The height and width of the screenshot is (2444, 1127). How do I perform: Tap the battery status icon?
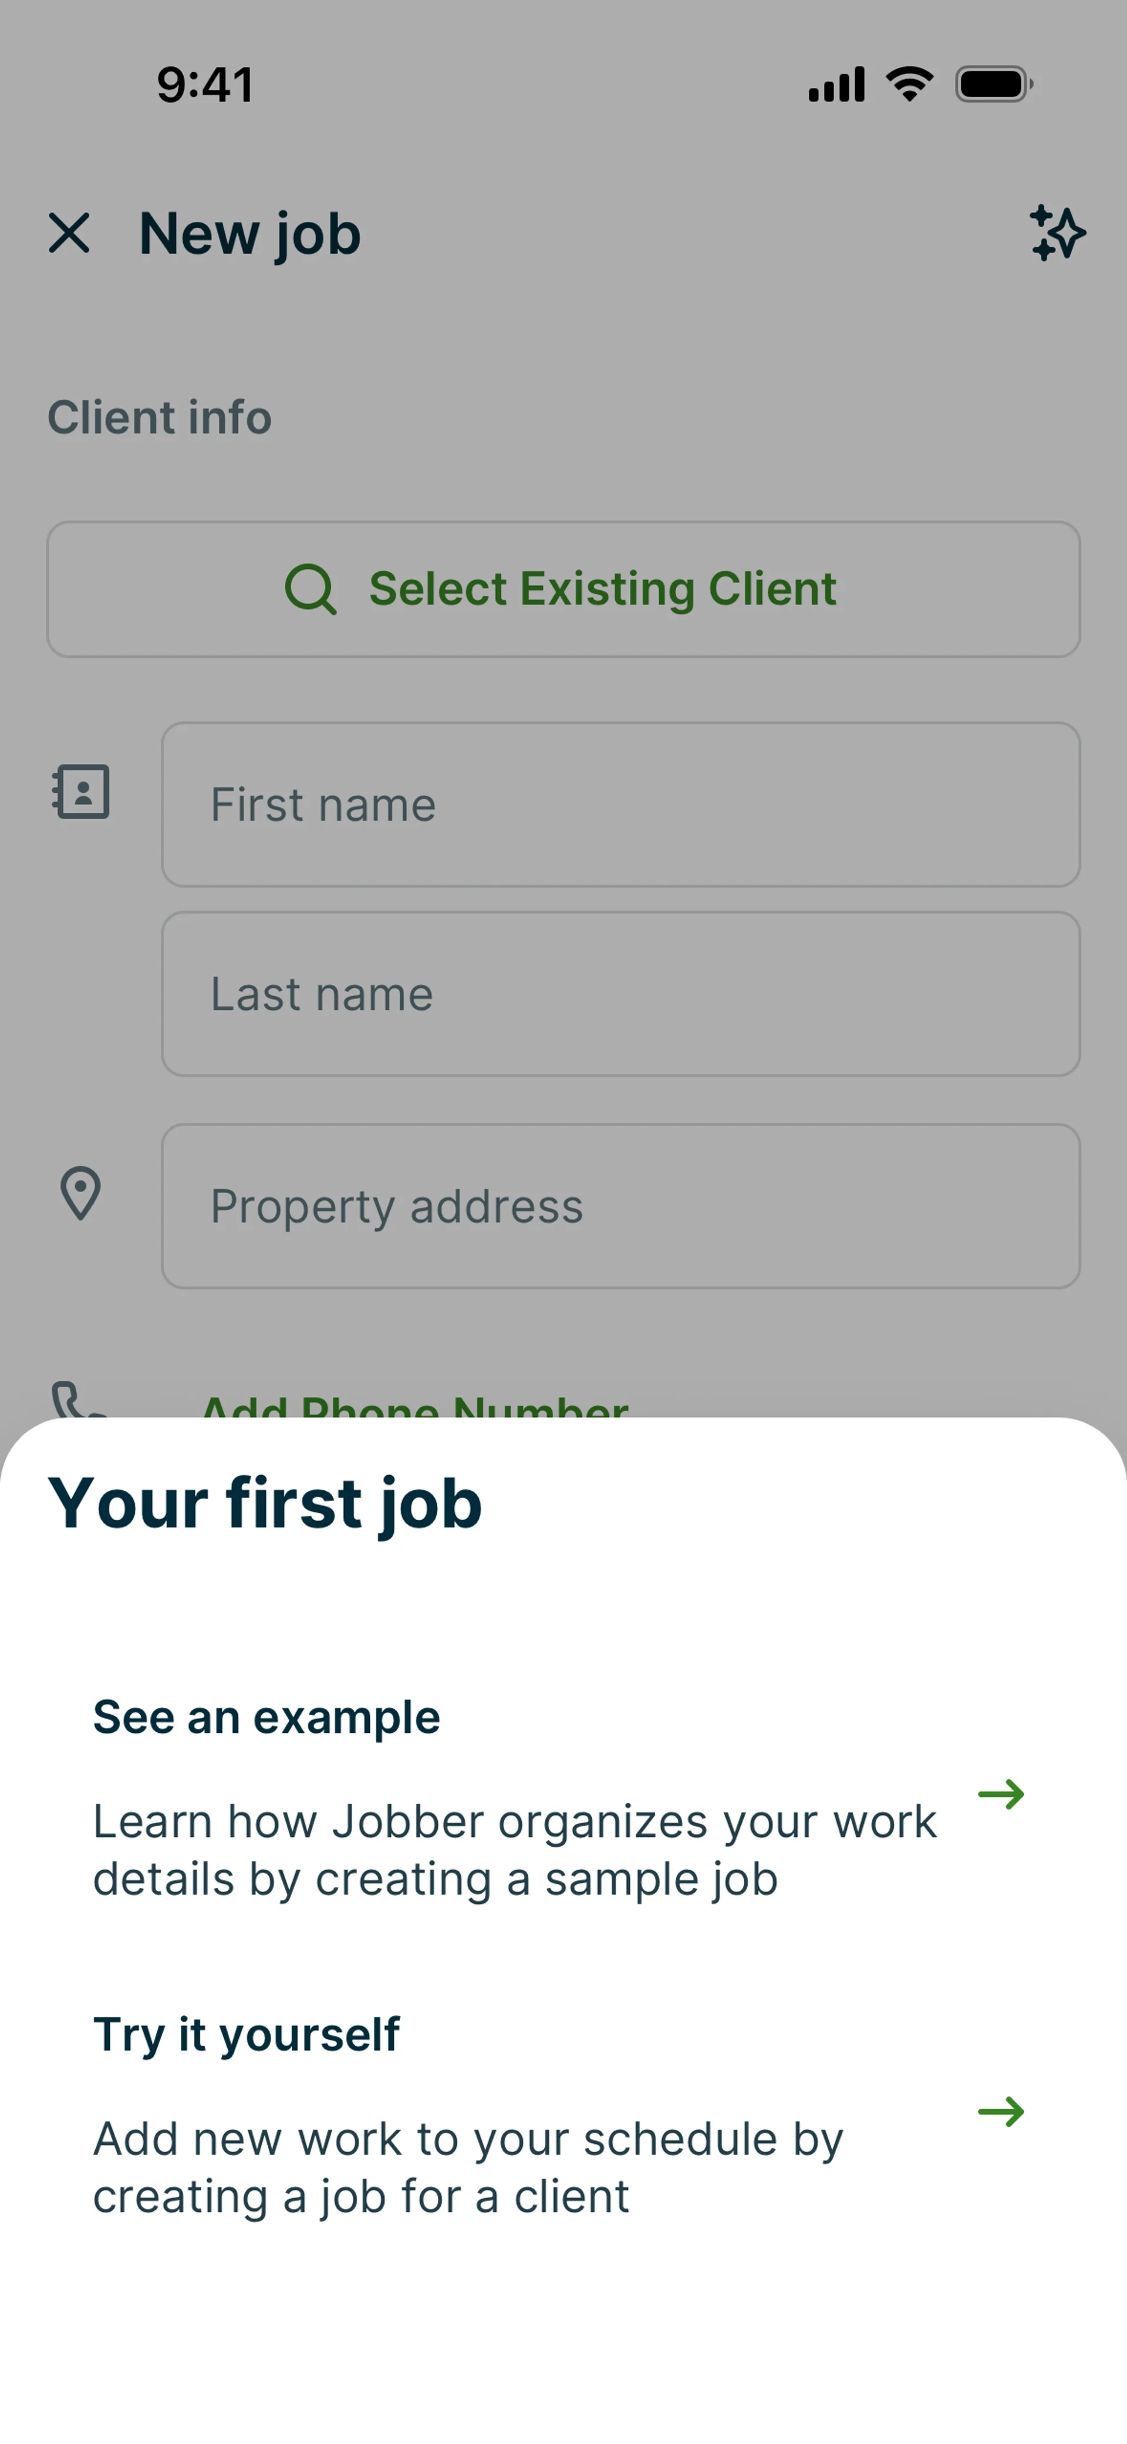coord(994,85)
